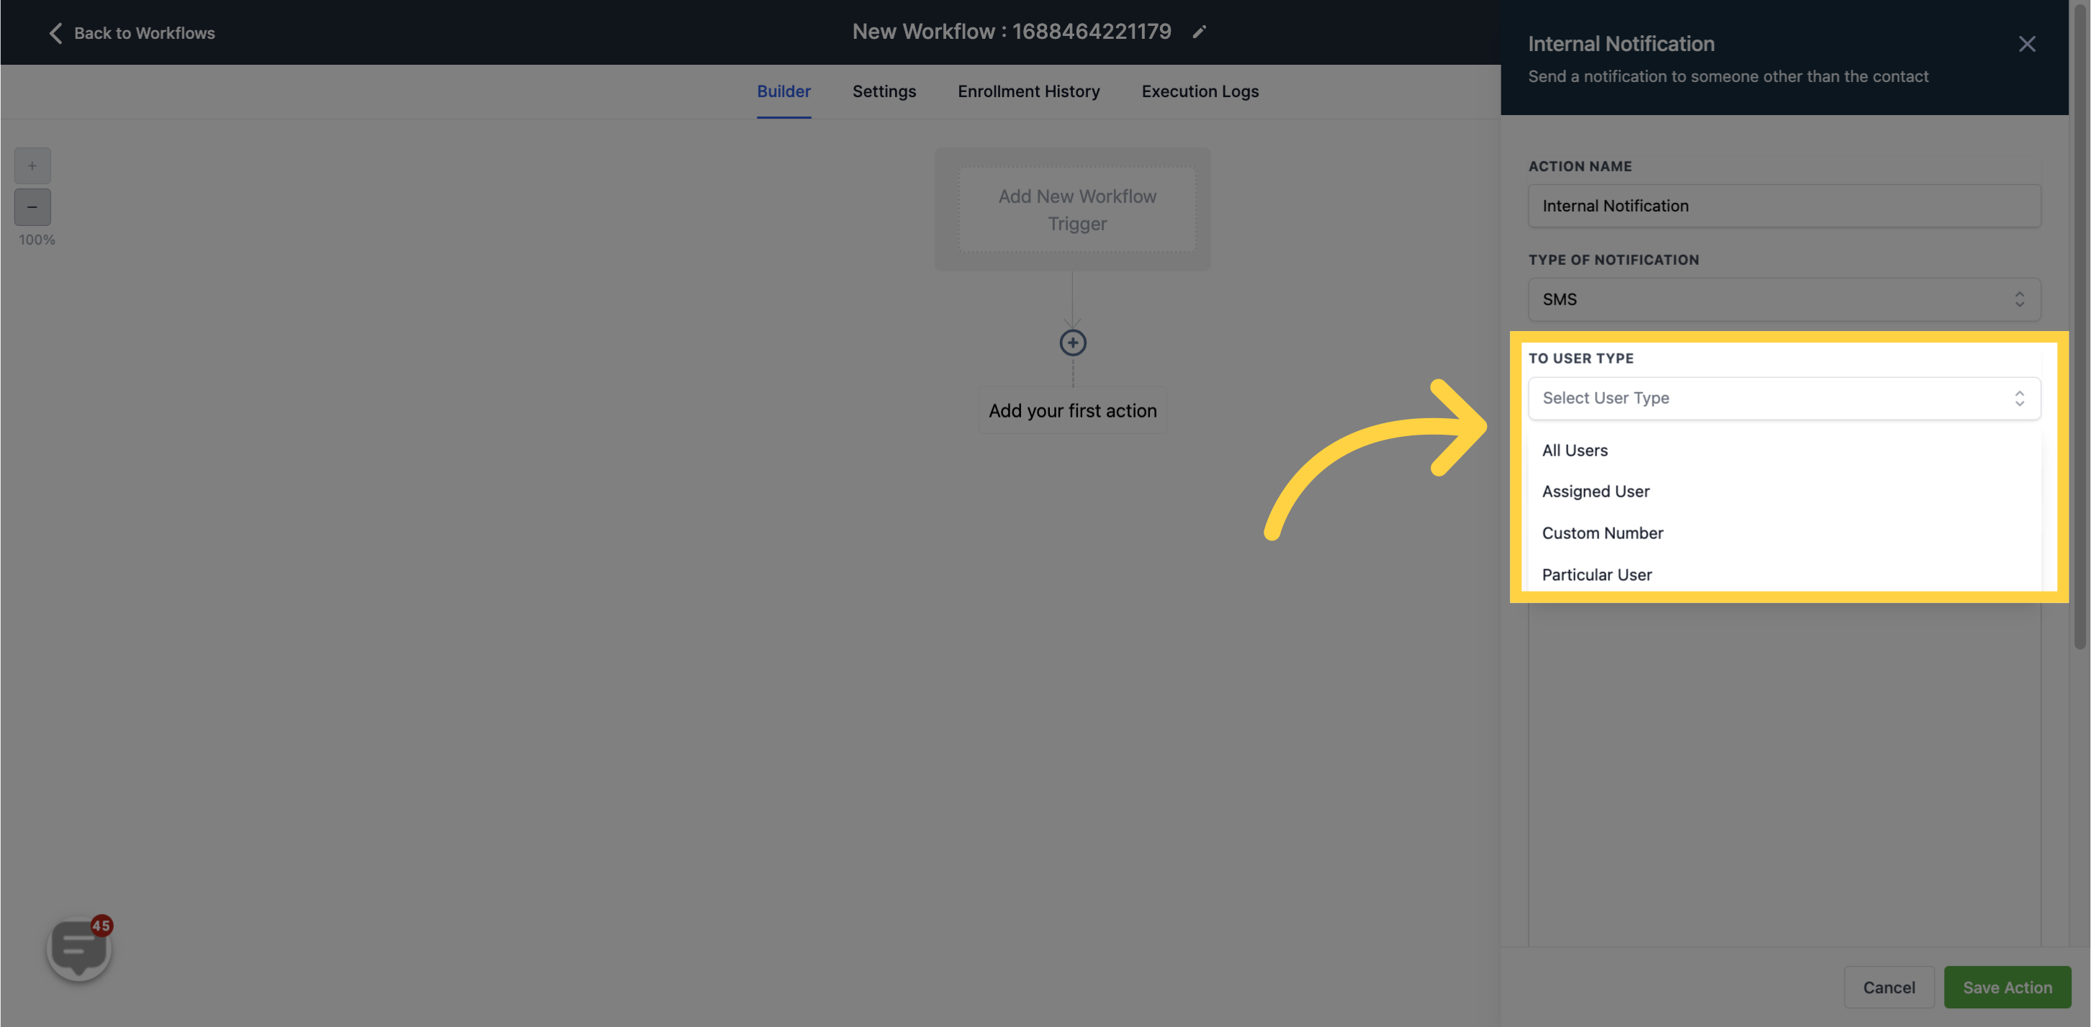Click the workflow title New Workflow : 1688464221179
The height and width of the screenshot is (1027, 2091).
coord(1012,32)
